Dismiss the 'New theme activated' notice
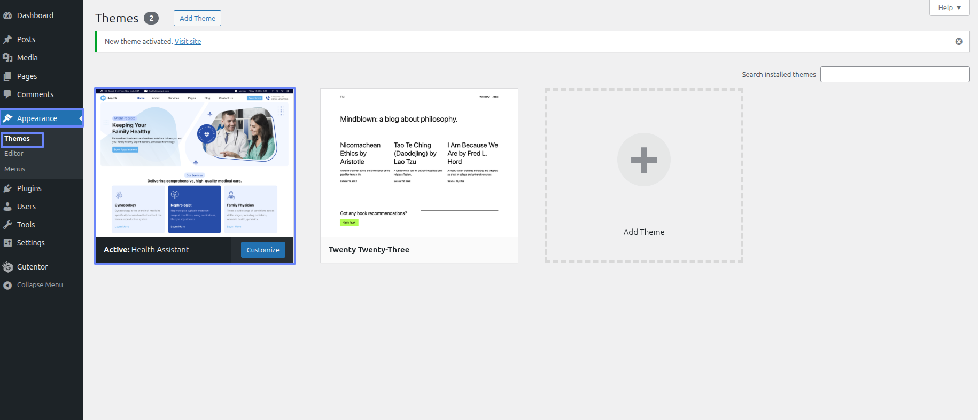Viewport: 978px width, 420px height. click(x=959, y=42)
